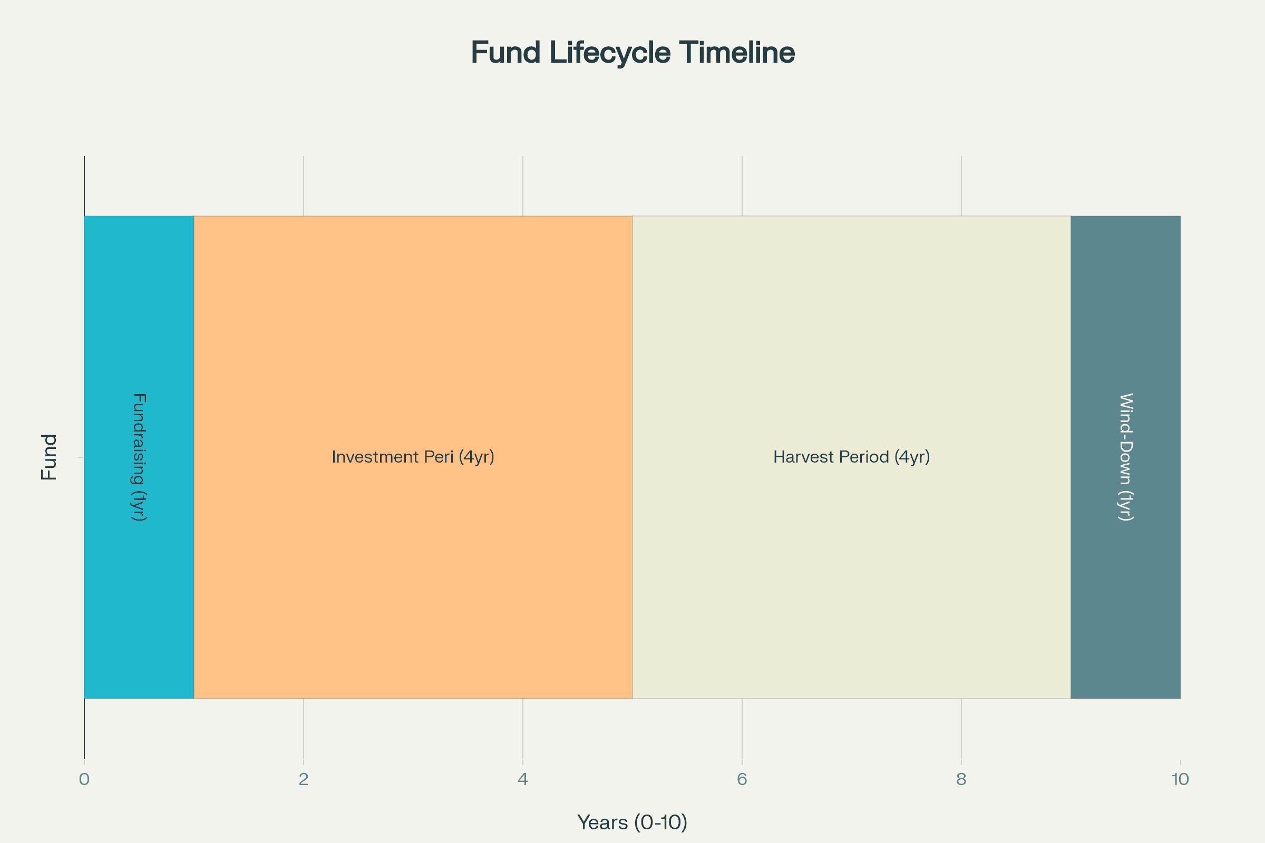Click the 'Harvest Period (4yr)' text label

(x=851, y=457)
